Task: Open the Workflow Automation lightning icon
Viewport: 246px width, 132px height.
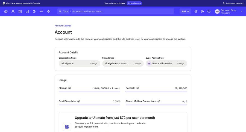Action: tap(49, 11)
